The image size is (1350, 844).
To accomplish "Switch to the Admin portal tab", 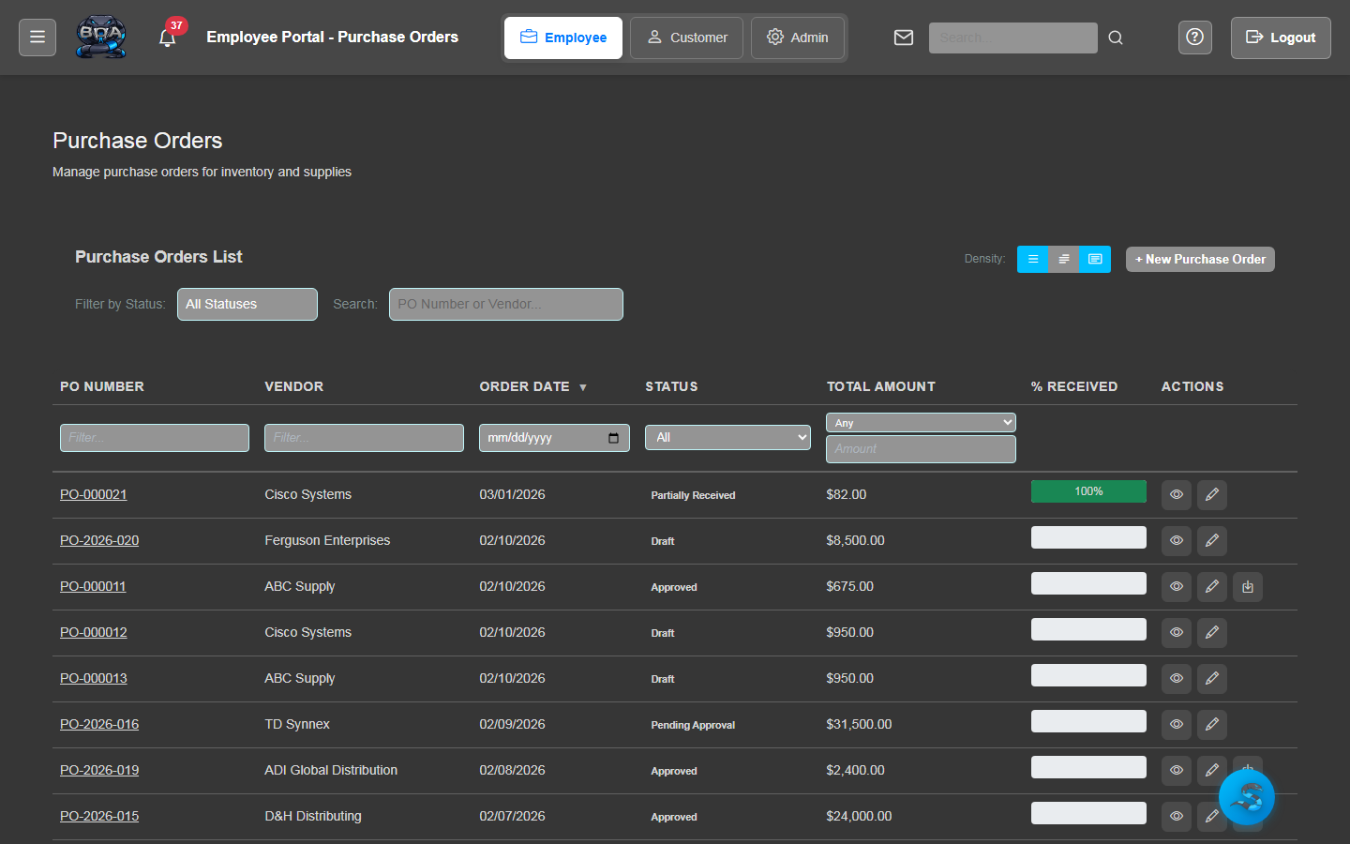I will (798, 38).
